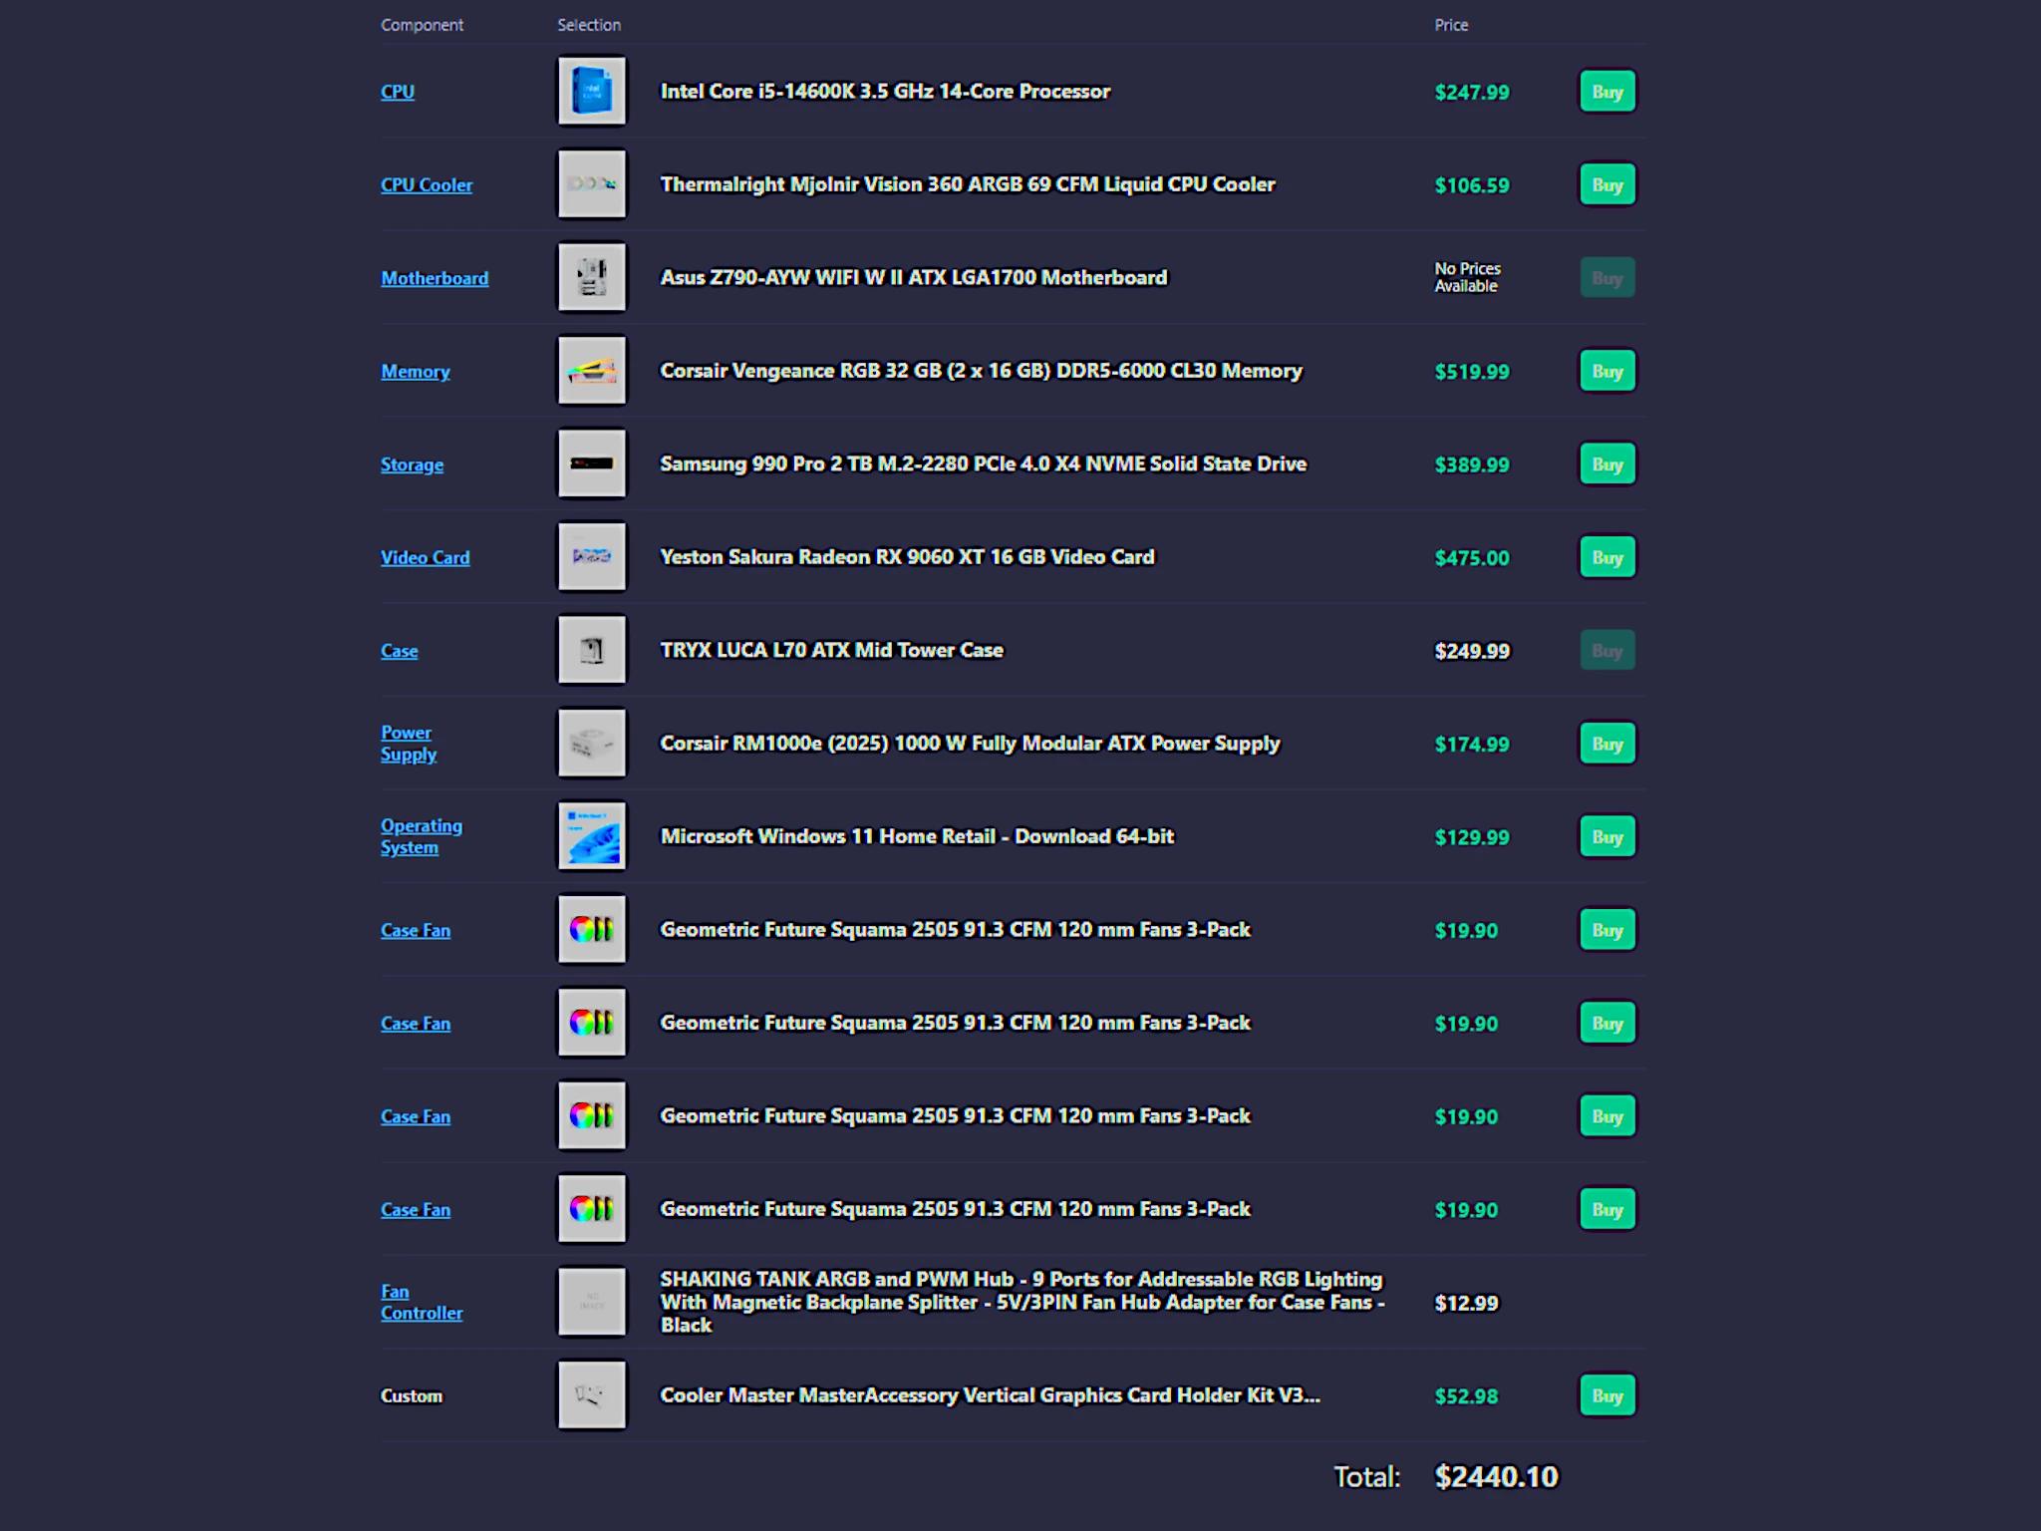Click the Samsung 990 Pro SSD thumbnail

[x=592, y=463]
